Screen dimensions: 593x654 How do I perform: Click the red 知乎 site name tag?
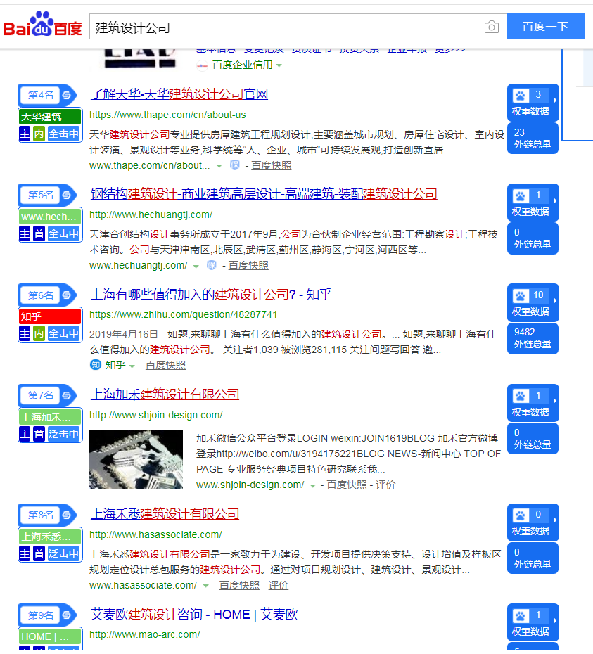point(50,316)
